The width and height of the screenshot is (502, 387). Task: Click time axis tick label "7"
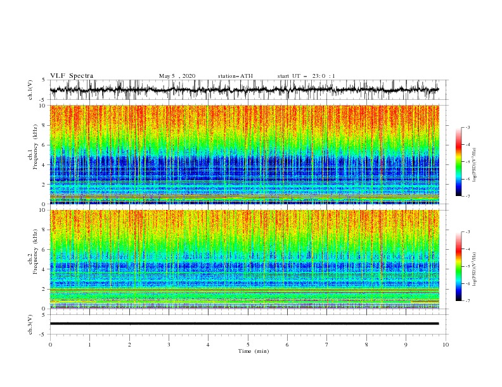pos(327,345)
